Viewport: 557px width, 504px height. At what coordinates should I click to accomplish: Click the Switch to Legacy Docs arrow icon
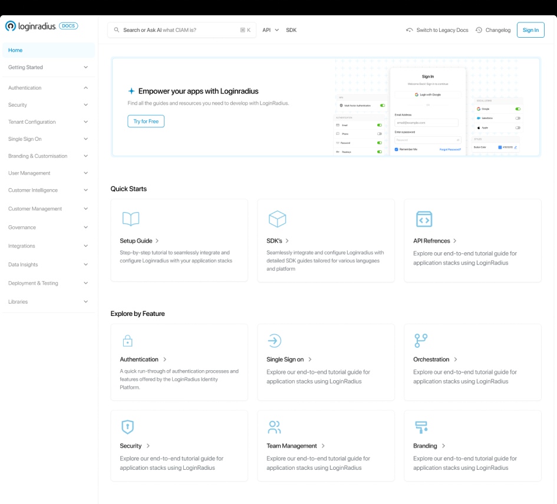[x=409, y=30]
